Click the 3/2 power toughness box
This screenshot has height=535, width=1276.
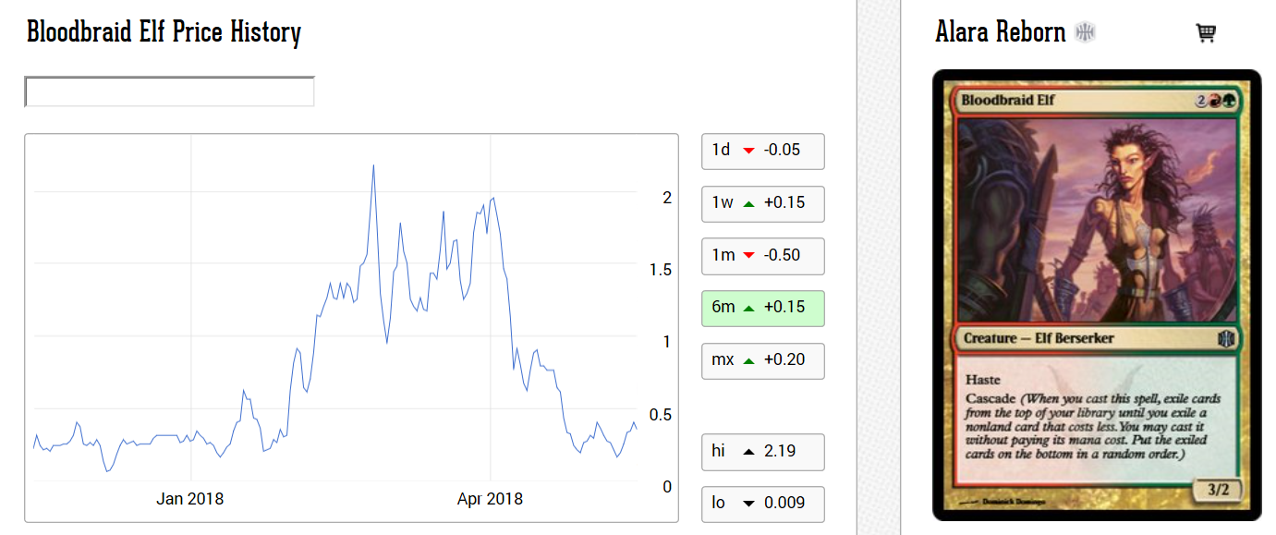click(1220, 488)
